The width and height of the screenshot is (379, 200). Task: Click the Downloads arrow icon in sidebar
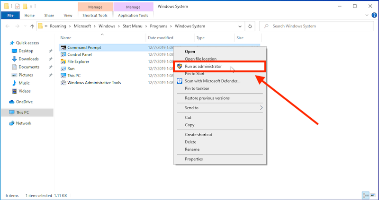coord(15,59)
